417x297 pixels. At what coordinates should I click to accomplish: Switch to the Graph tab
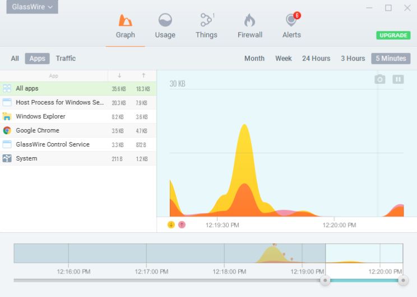[125, 26]
